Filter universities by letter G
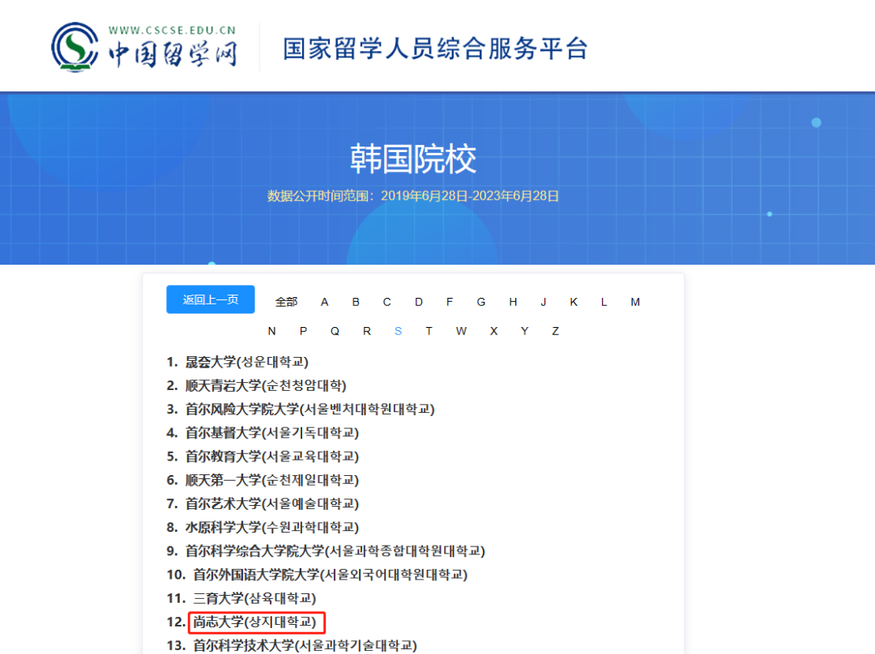This screenshot has height=654, width=875. point(481,302)
